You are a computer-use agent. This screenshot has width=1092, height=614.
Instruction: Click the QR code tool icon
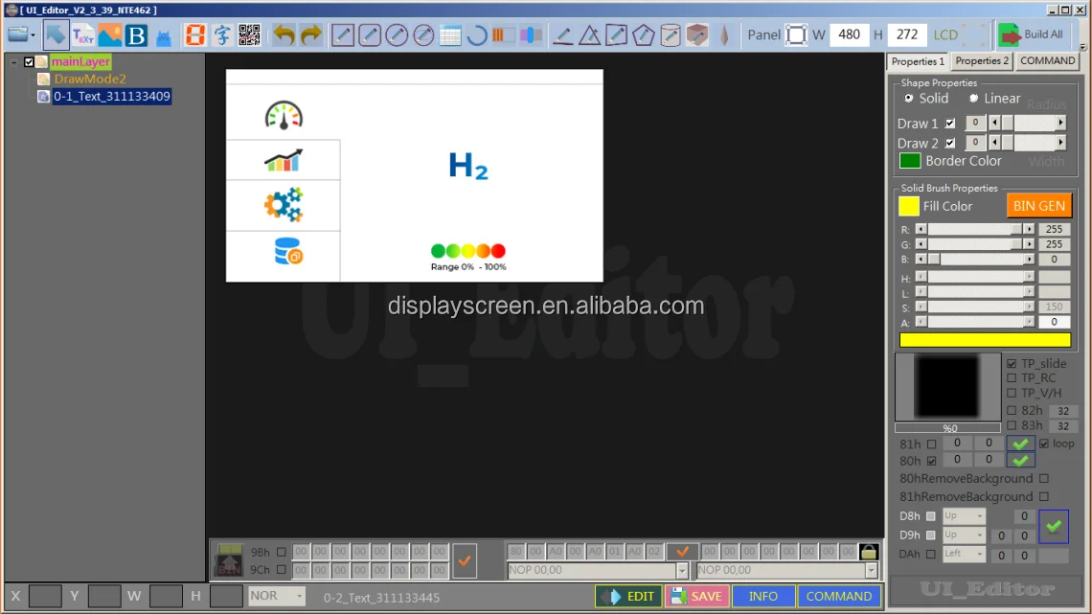[x=249, y=35]
